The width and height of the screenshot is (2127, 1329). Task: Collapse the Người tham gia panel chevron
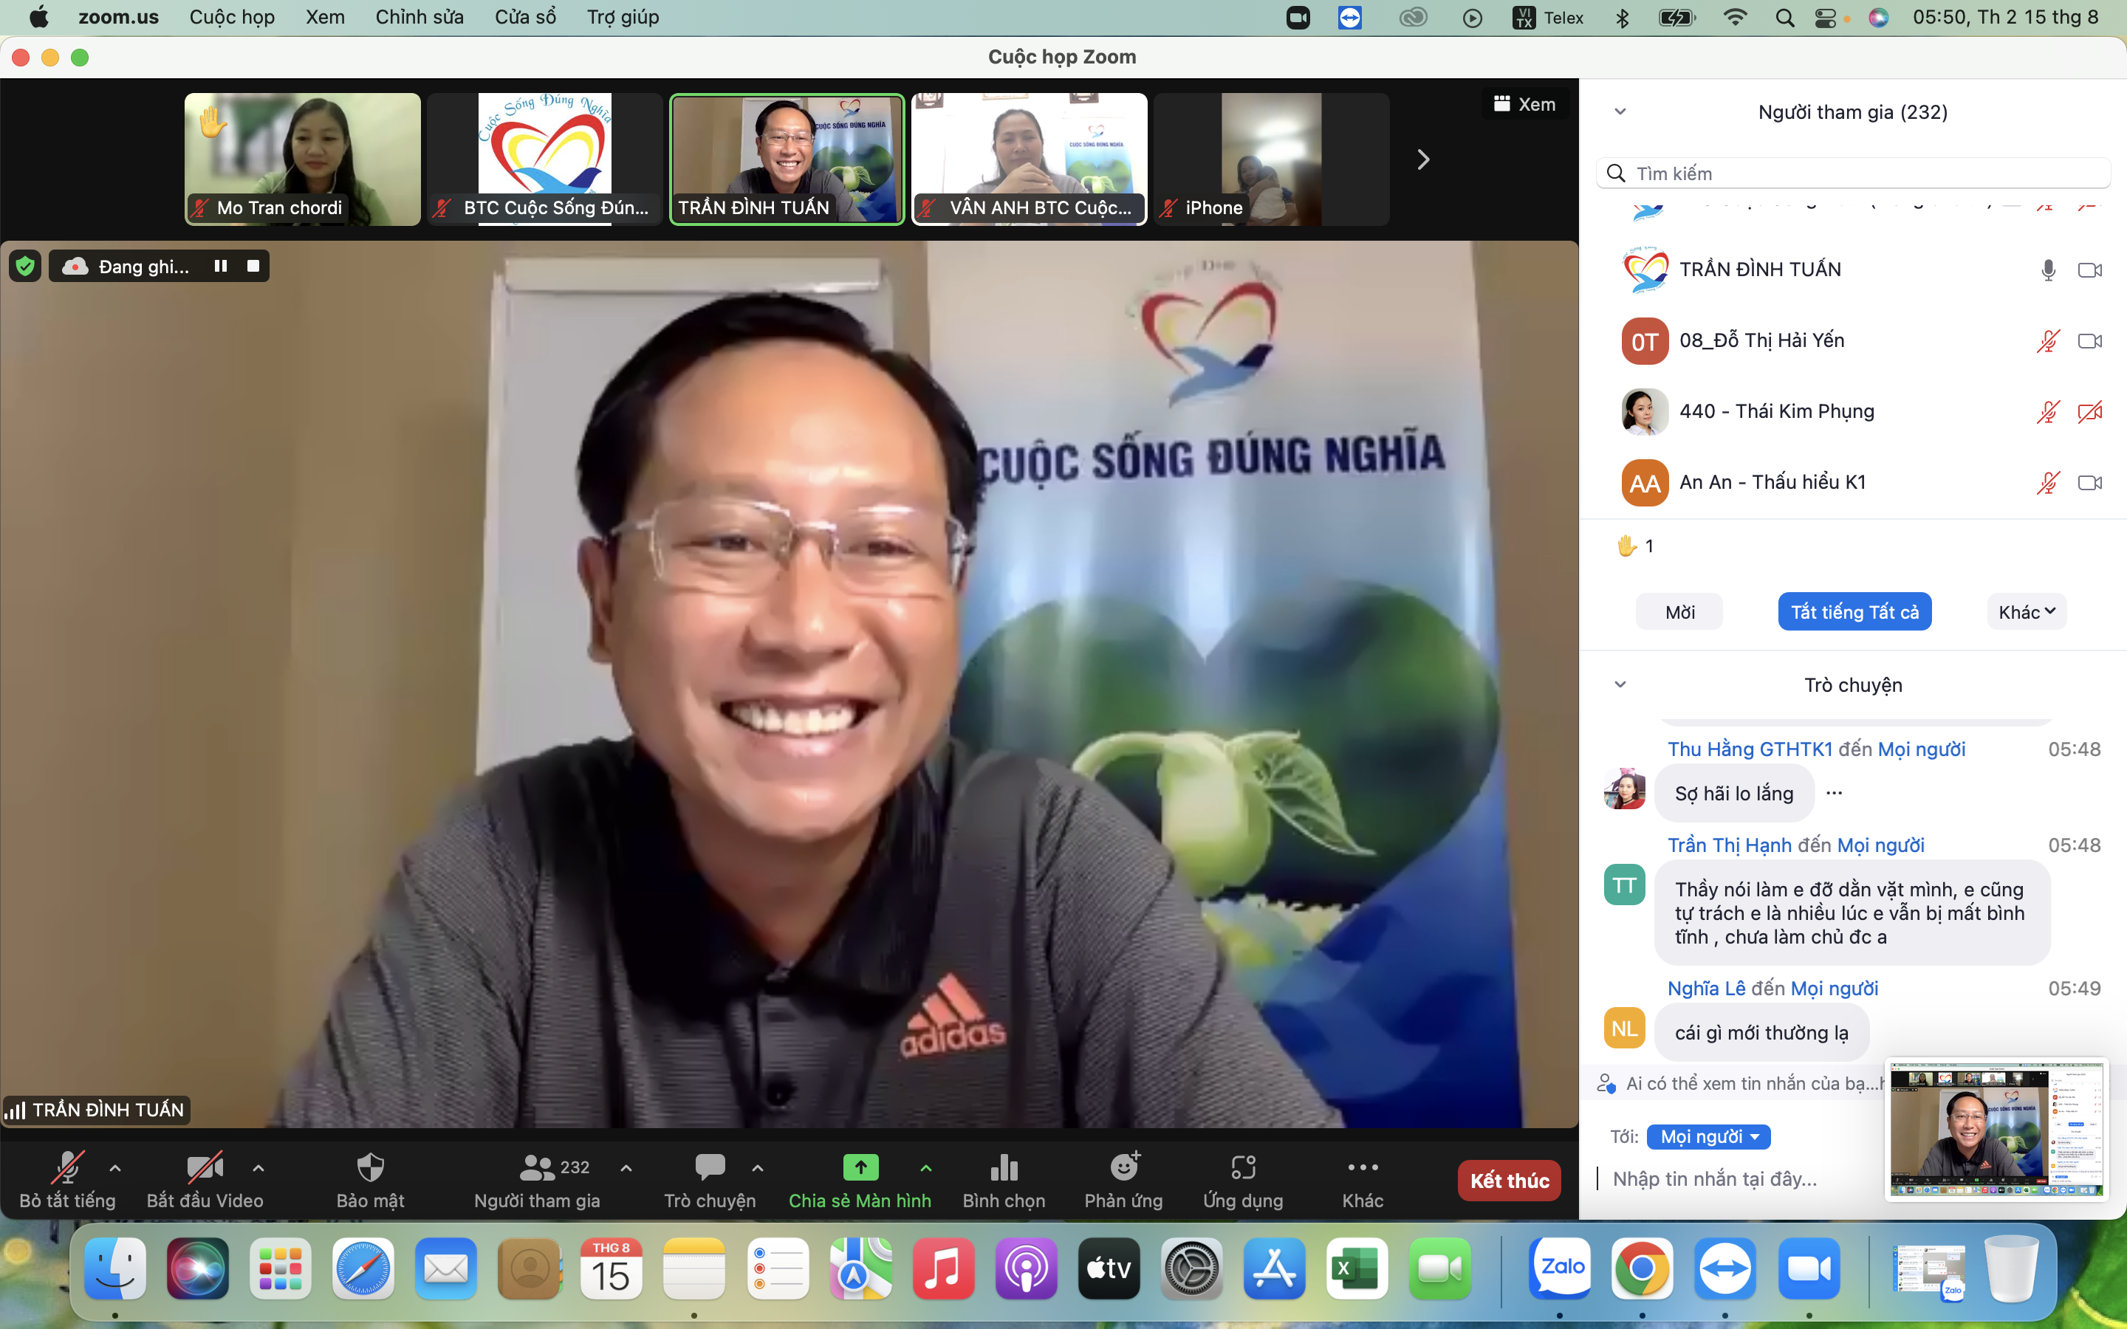pos(1620,111)
